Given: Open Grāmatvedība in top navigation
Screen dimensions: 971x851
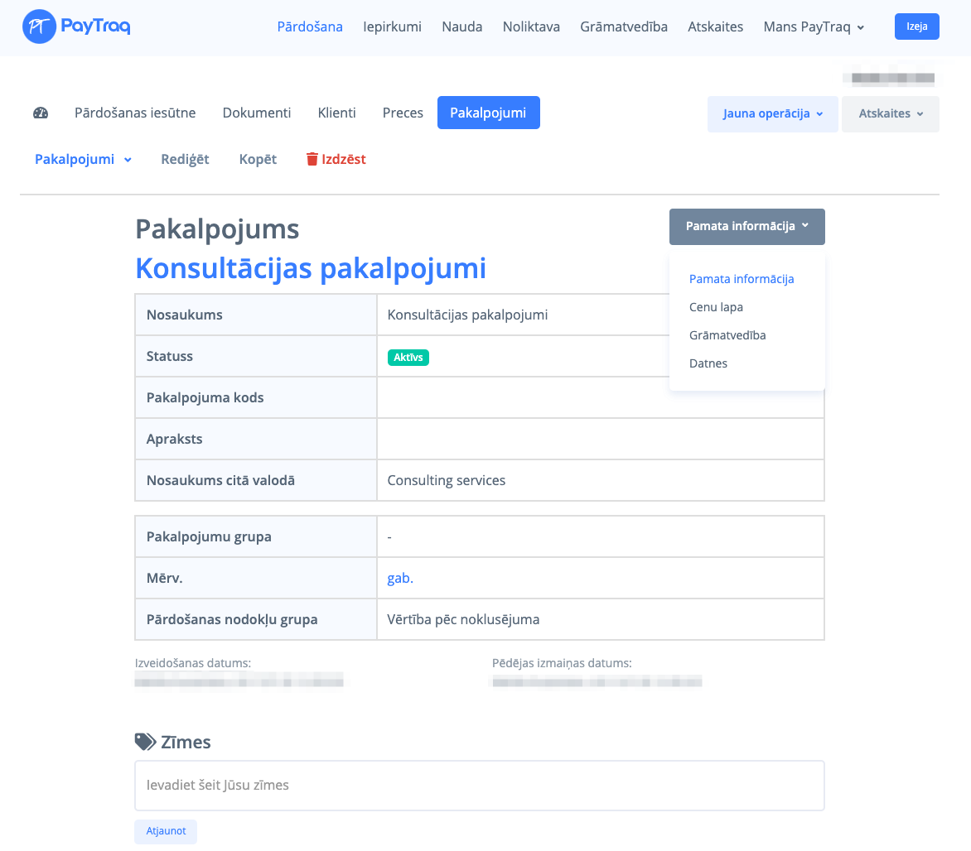Looking at the screenshot, I should [x=624, y=26].
